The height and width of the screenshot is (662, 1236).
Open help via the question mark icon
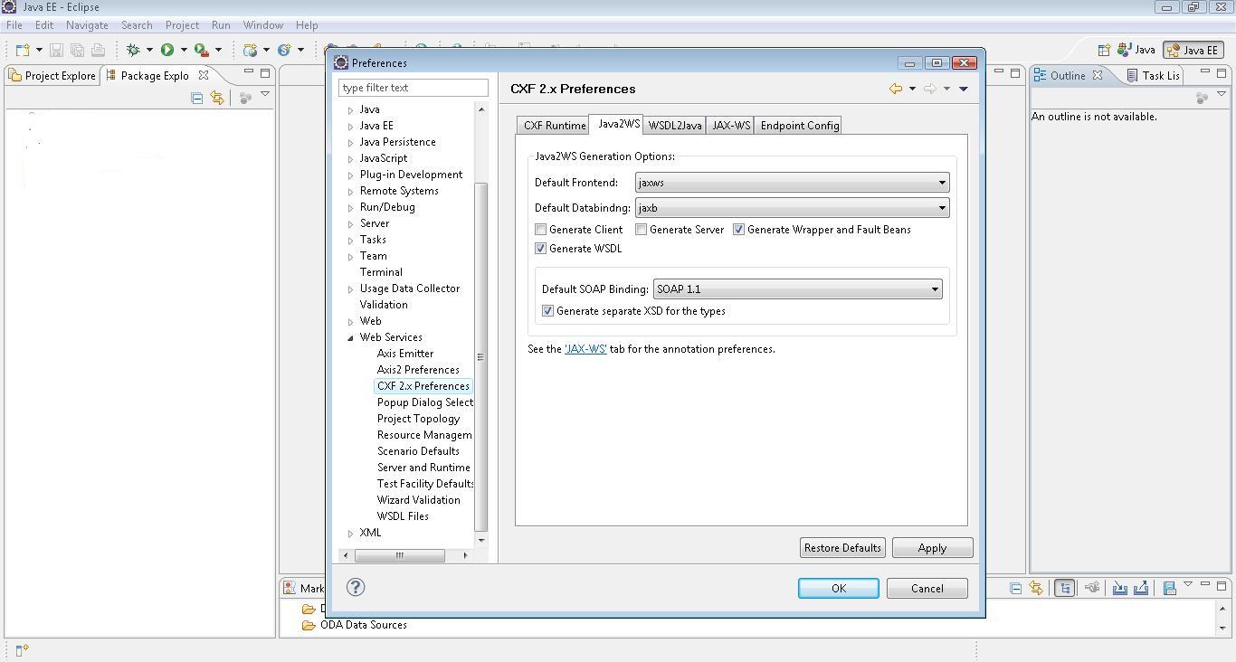(x=355, y=588)
